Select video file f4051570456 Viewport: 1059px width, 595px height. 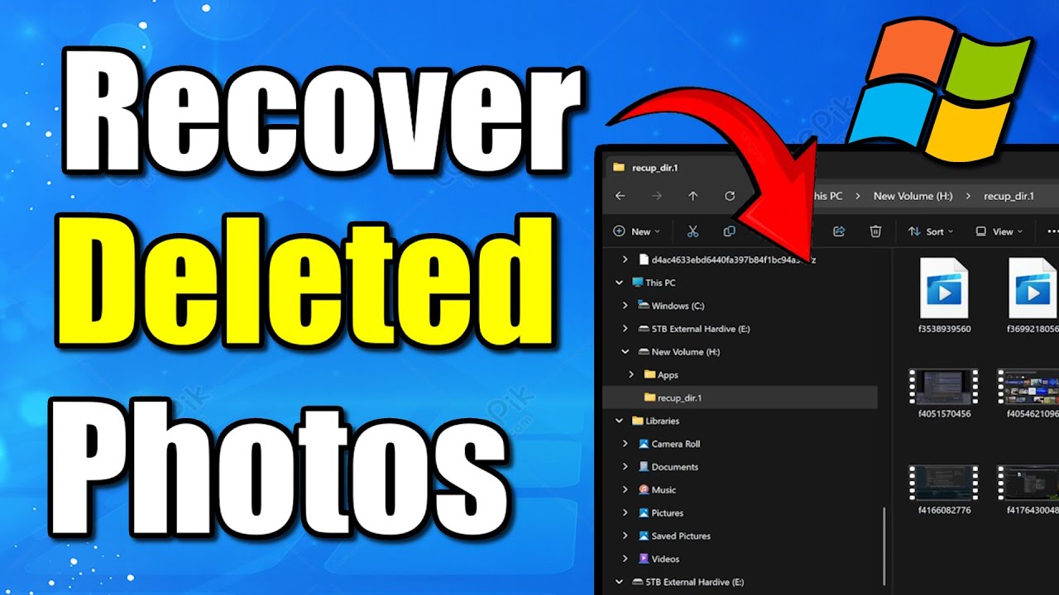tap(944, 393)
